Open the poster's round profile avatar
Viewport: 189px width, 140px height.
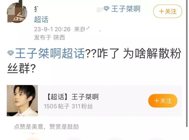pyautogui.click(x=17, y=13)
